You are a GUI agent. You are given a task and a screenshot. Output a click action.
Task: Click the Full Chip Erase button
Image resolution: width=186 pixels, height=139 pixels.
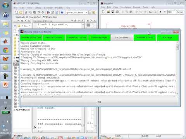coord(122,37)
